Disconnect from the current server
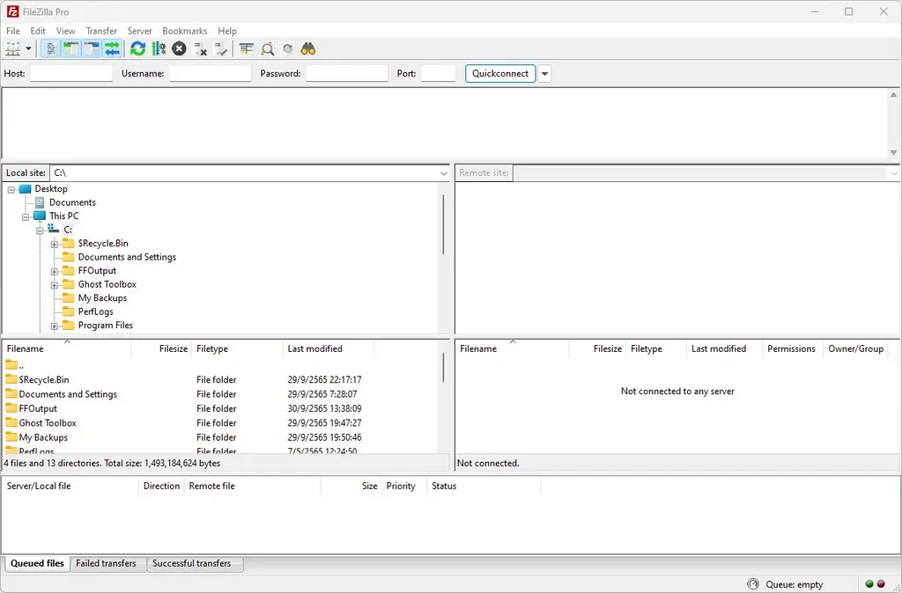Image resolution: width=902 pixels, height=593 pixels. coord(200,49)
